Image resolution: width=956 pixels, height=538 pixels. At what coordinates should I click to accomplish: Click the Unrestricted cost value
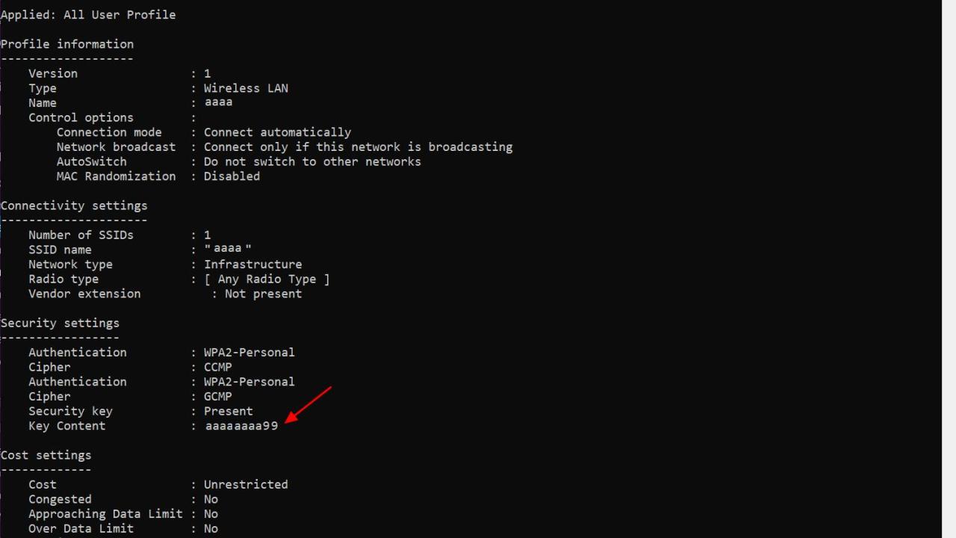246,484
